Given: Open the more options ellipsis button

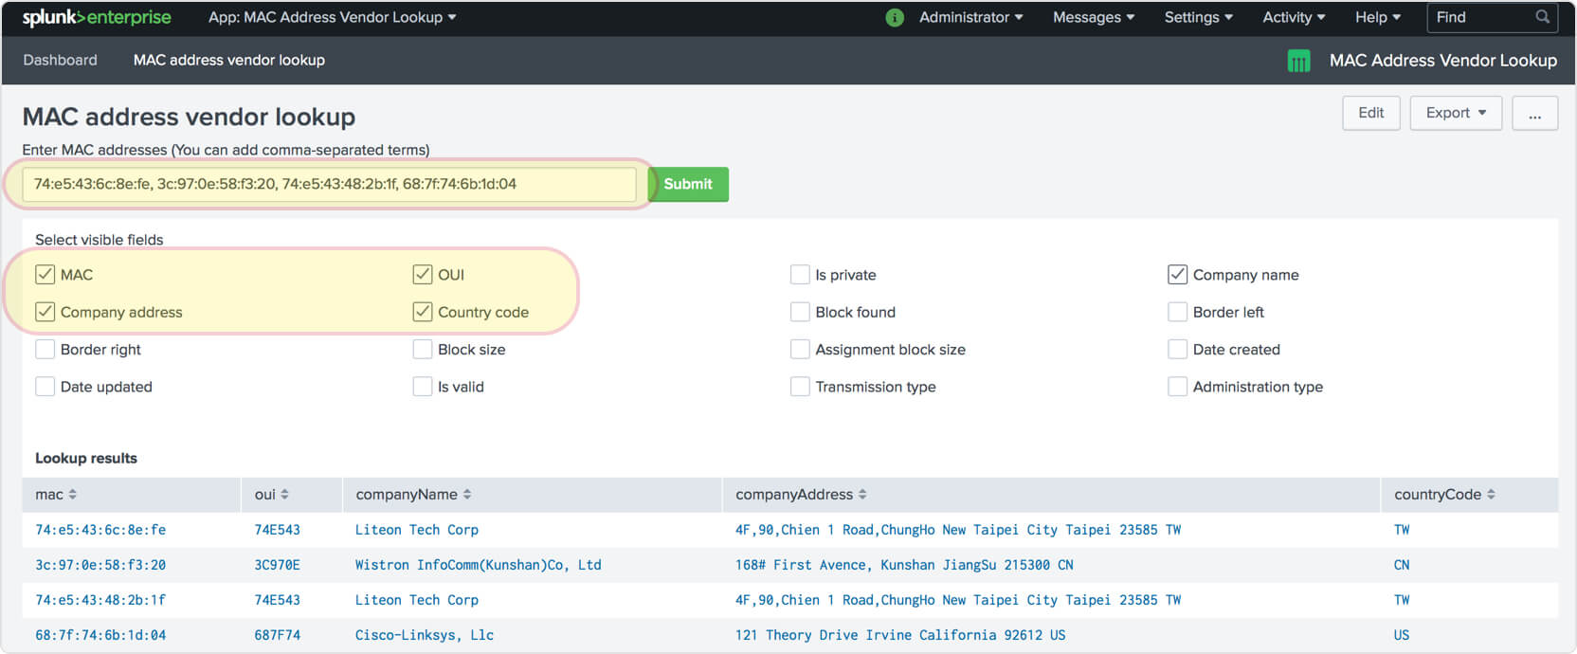Looking at the screenshot, I should click(x=1535, y=113).
